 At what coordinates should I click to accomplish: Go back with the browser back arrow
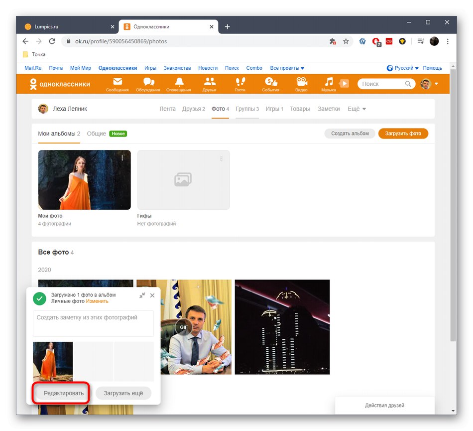pyautogui.click(x=25, y=41)
